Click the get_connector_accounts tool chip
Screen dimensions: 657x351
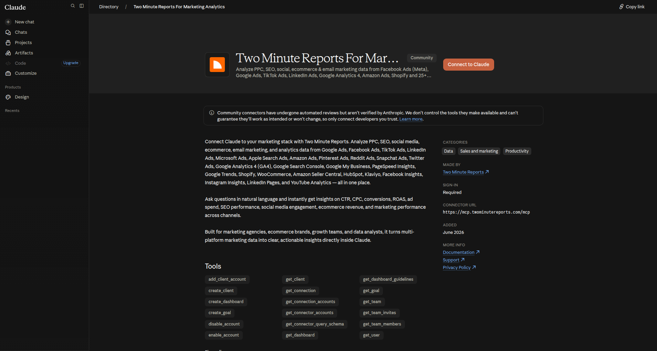coord(310,313)
